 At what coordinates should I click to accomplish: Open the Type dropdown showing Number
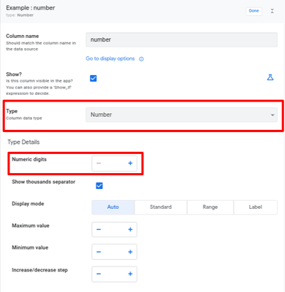coord(181,115)
